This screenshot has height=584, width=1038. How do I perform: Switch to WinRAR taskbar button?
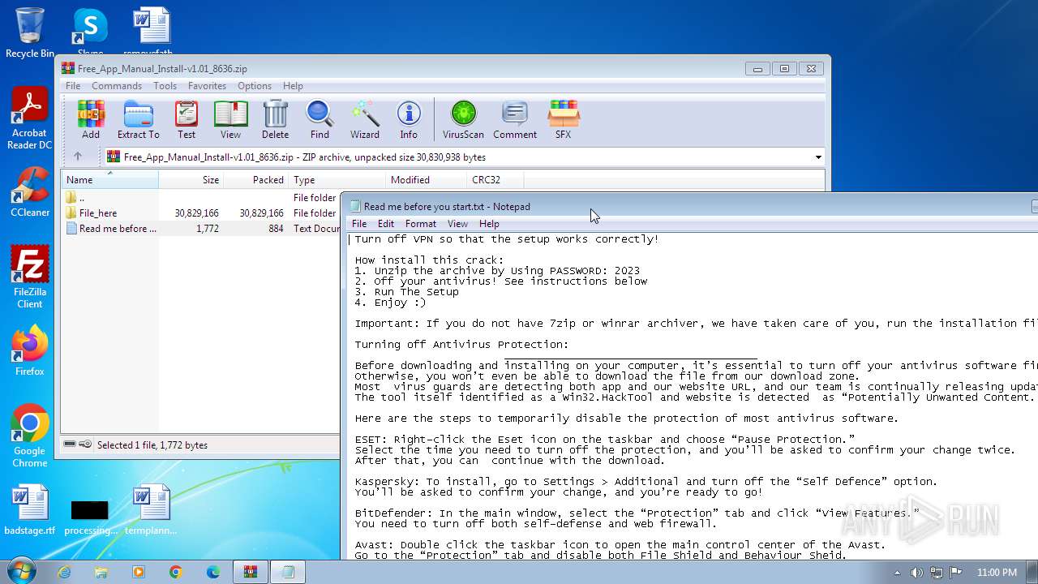(x=251, y=572)
